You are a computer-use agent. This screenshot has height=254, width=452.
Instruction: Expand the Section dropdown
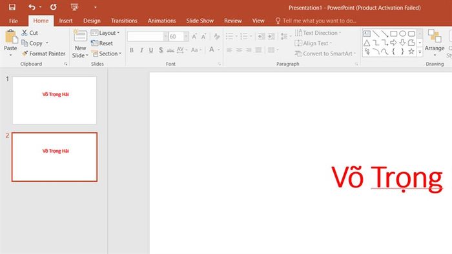click(106, 54)
